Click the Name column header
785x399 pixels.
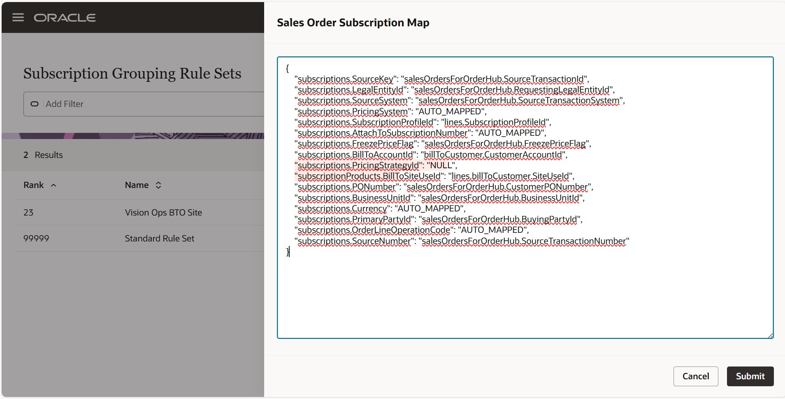(137, 185)
